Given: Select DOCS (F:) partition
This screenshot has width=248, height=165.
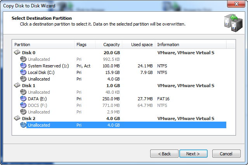Looking at the screenshot, I should click(x=38, y=105).
